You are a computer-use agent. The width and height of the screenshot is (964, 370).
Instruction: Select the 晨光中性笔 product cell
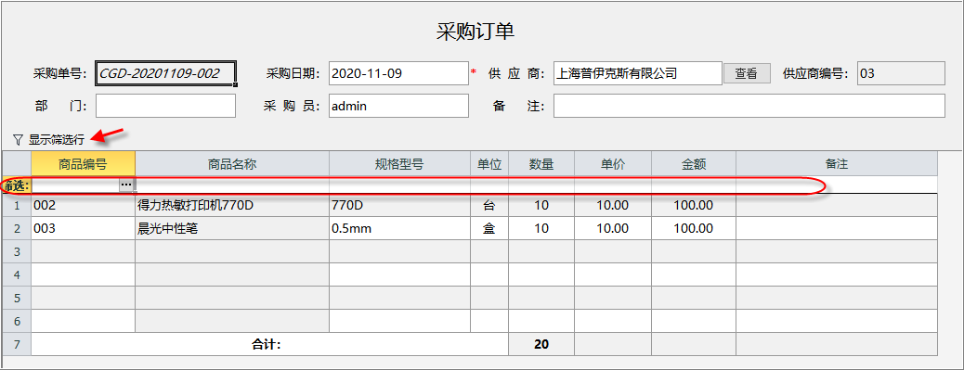tap(232, 228)
